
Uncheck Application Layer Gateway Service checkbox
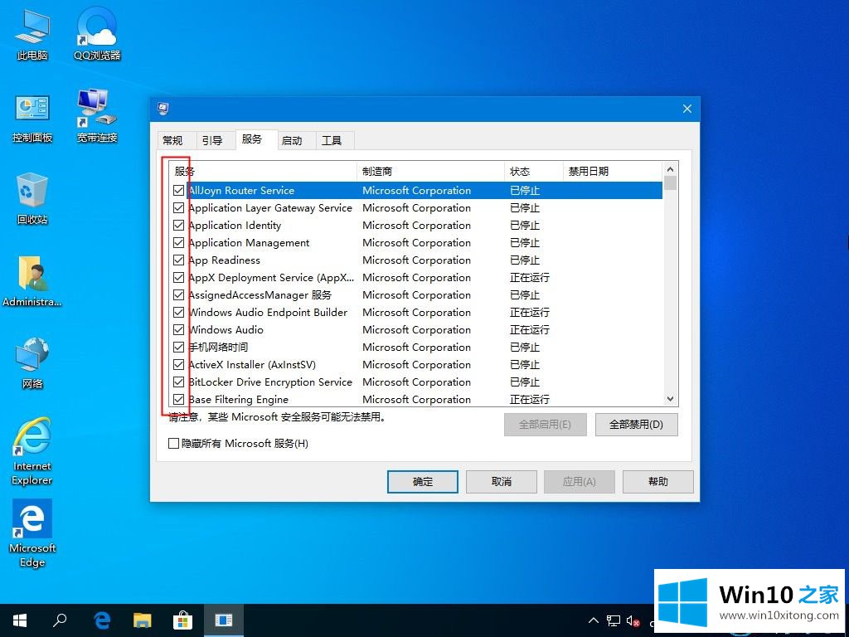pyautogui.click(x=179, y=208)
